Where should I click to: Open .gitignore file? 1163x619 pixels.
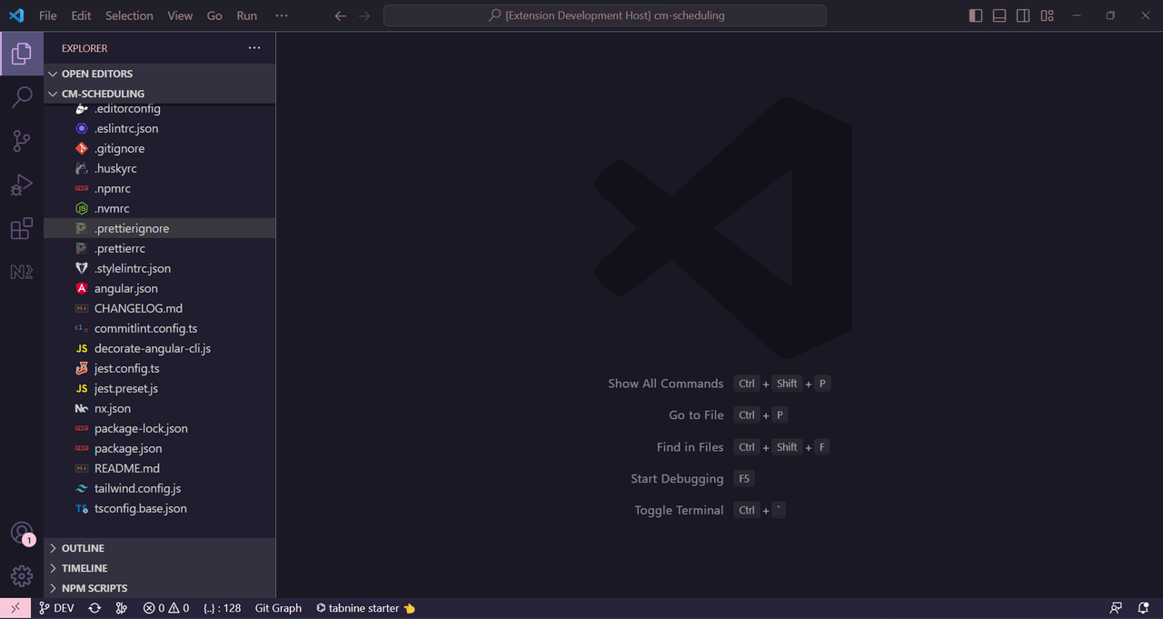pos(160,148)
